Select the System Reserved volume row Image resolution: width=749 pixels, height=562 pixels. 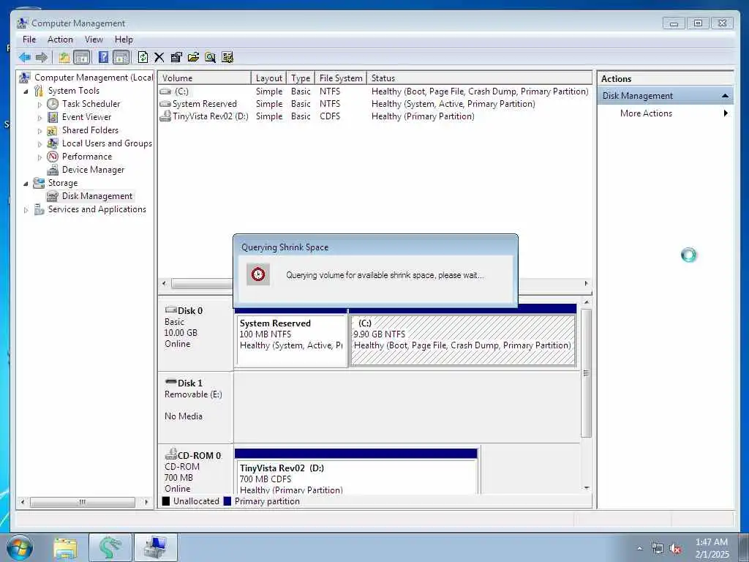pos(374,104)
